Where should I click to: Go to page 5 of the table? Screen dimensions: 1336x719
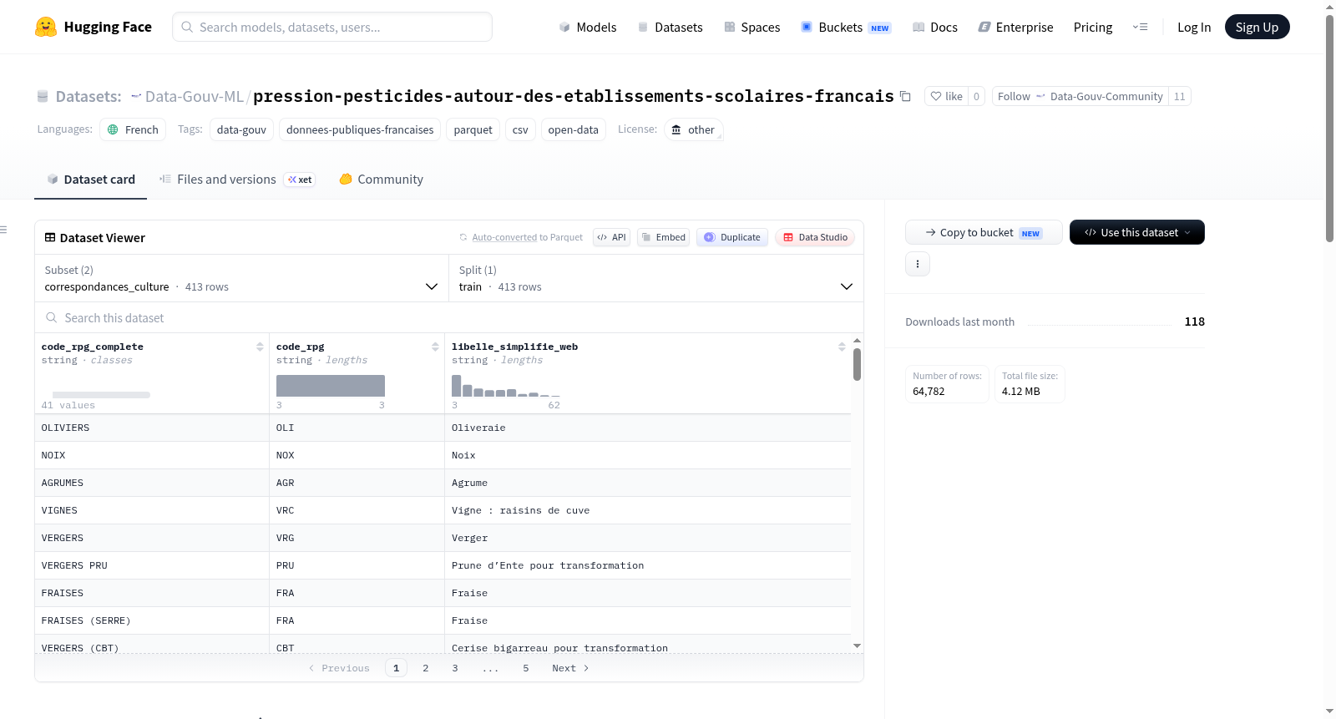click(525, 668)
